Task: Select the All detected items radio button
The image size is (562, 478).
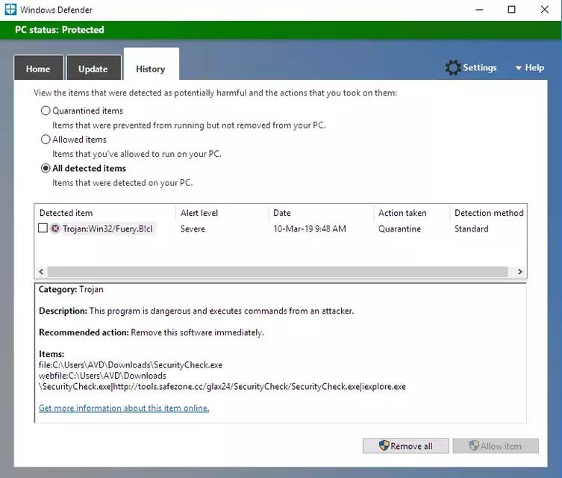Action: [46, 168]
